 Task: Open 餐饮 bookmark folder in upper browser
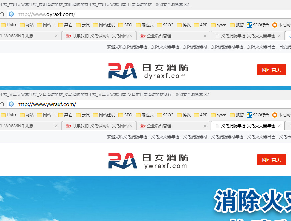(x=184, y=25)
